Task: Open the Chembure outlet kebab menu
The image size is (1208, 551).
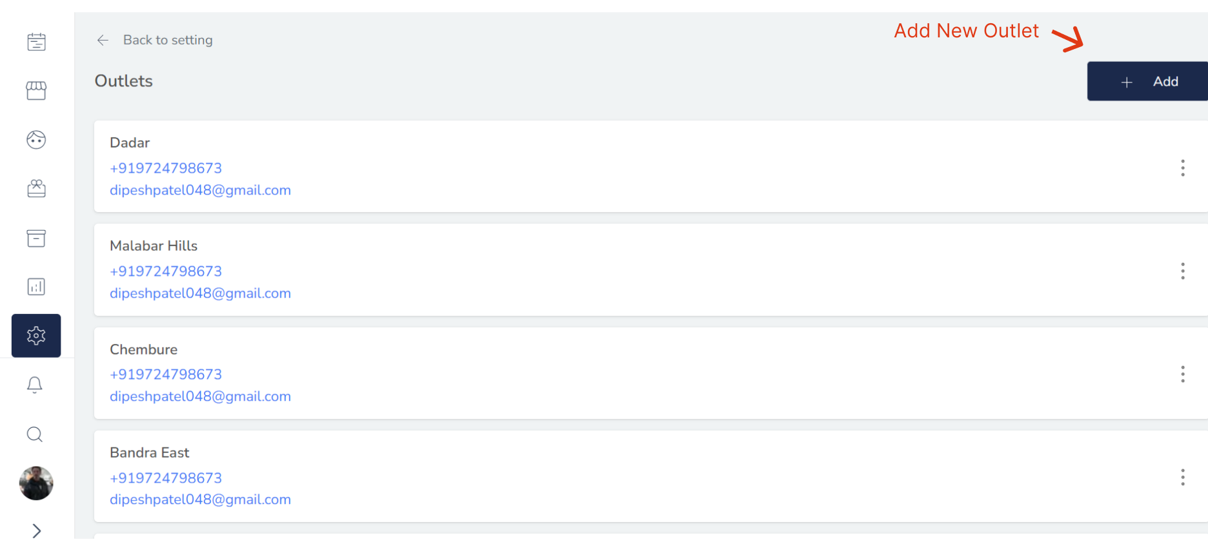Action: (x=1183, y=374)
